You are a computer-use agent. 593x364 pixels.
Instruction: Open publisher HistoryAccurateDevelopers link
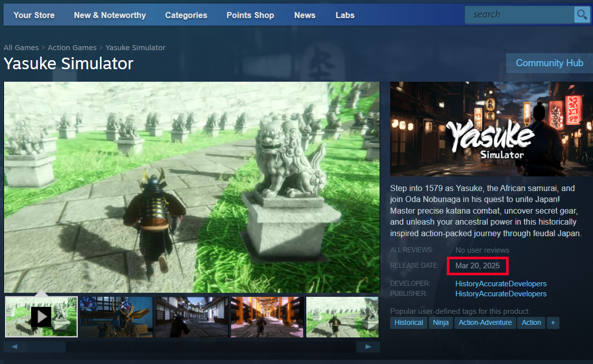point(501,294)
